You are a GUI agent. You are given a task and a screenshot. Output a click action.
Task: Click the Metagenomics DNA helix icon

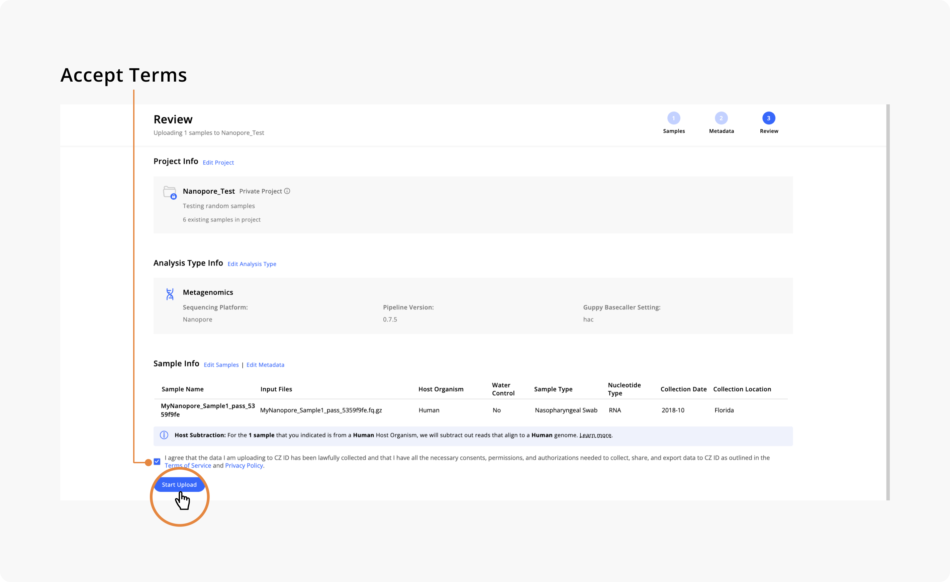[170, 294]
